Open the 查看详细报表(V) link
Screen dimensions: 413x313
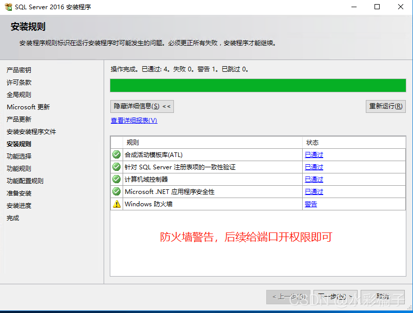click(134, 121)
